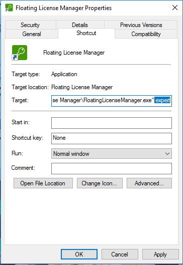Click the Target location value text
Screen dimensions: 183x265
coord(82,87)
